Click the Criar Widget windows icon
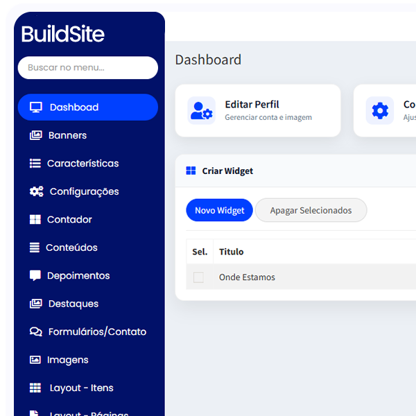The height and width of the screenshot is (416, 416). coord(191,171)
